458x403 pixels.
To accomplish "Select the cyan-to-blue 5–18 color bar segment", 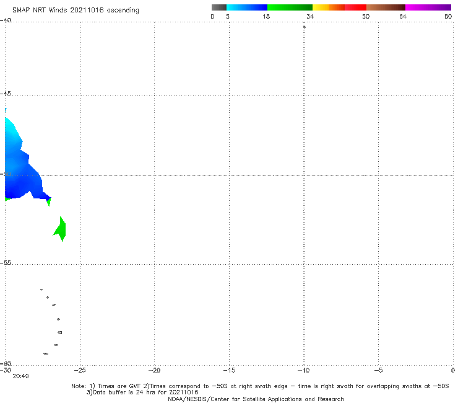I will pyautogui.click(x=247, y=7).
